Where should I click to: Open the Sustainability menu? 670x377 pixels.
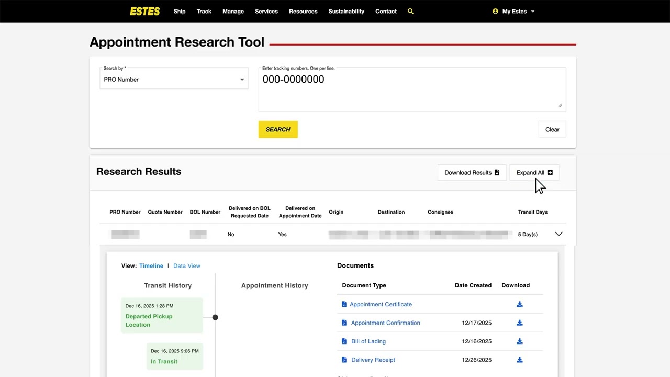[x=346, y=11]
